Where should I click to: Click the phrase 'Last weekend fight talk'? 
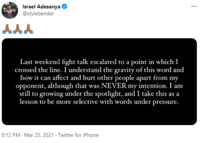pyautogui.click(x=54, y=62)
